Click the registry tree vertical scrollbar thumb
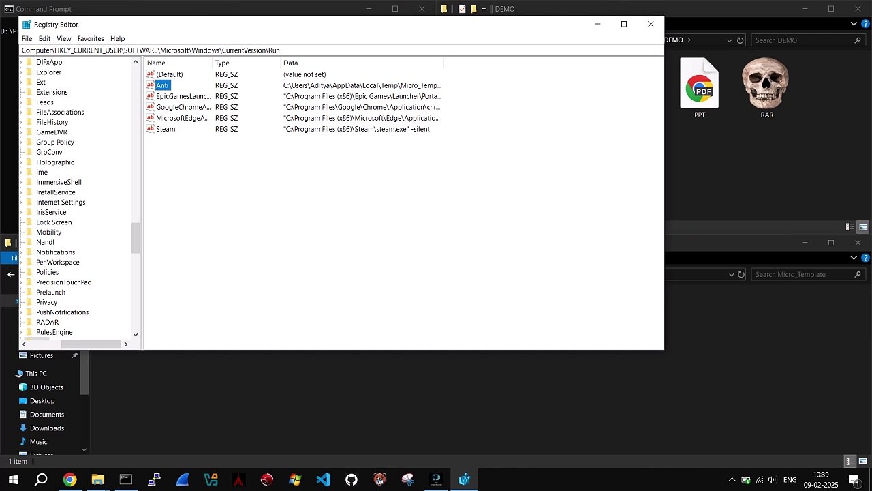 pyautogui.click(x=136, y=238)
